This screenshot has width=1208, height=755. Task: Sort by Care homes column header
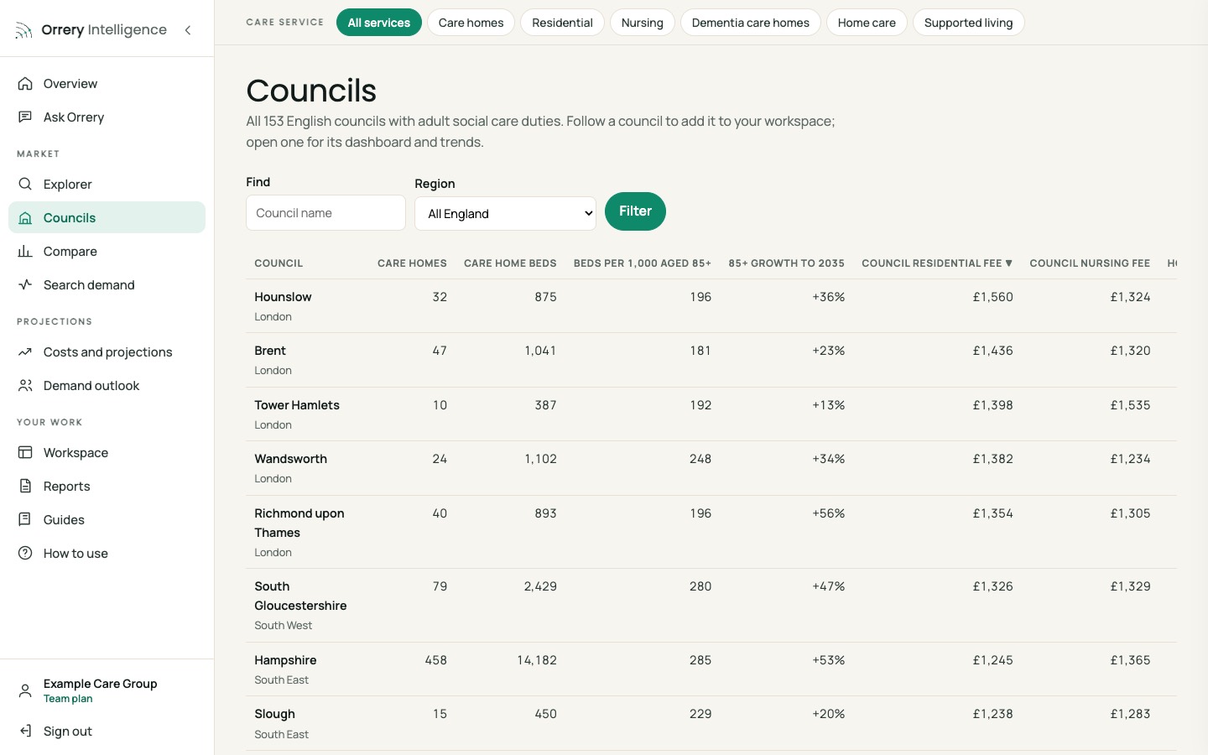coord(412,263)
